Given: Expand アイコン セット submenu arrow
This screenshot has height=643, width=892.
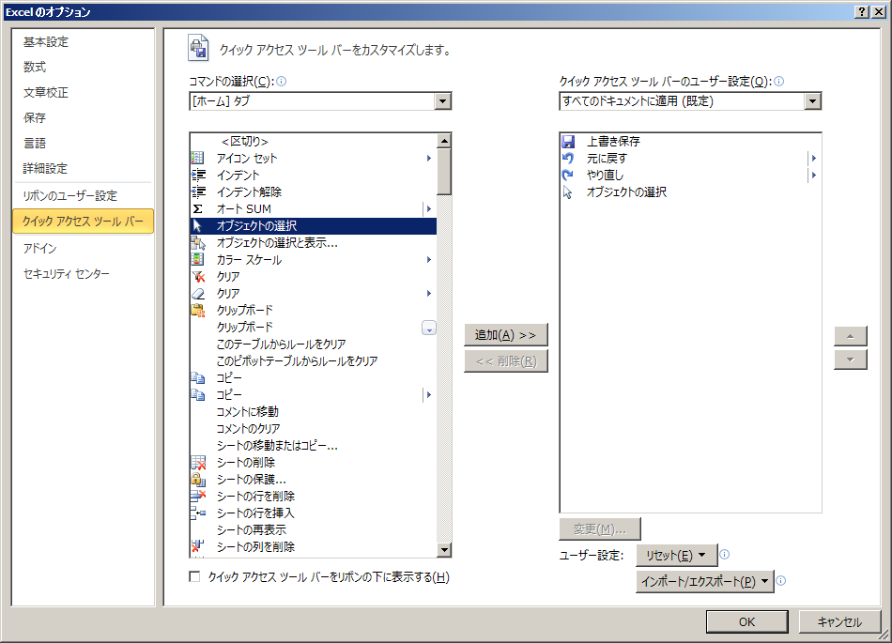Looking at the screenshot, I should [x=429, y=158].
